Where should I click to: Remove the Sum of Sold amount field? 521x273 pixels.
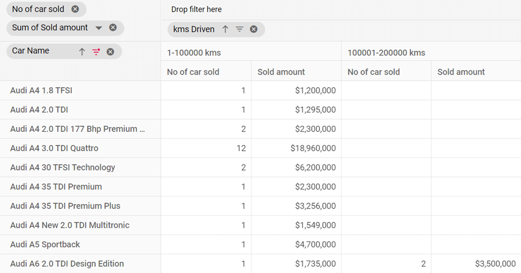pos(113,28)
